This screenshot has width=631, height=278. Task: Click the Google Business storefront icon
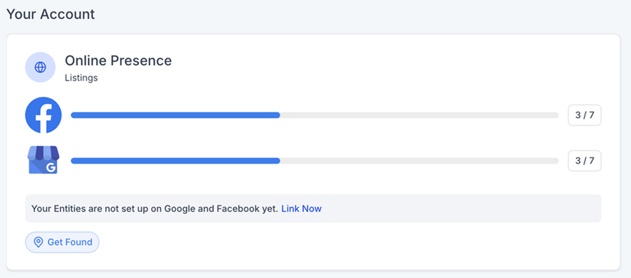point(44,160)
